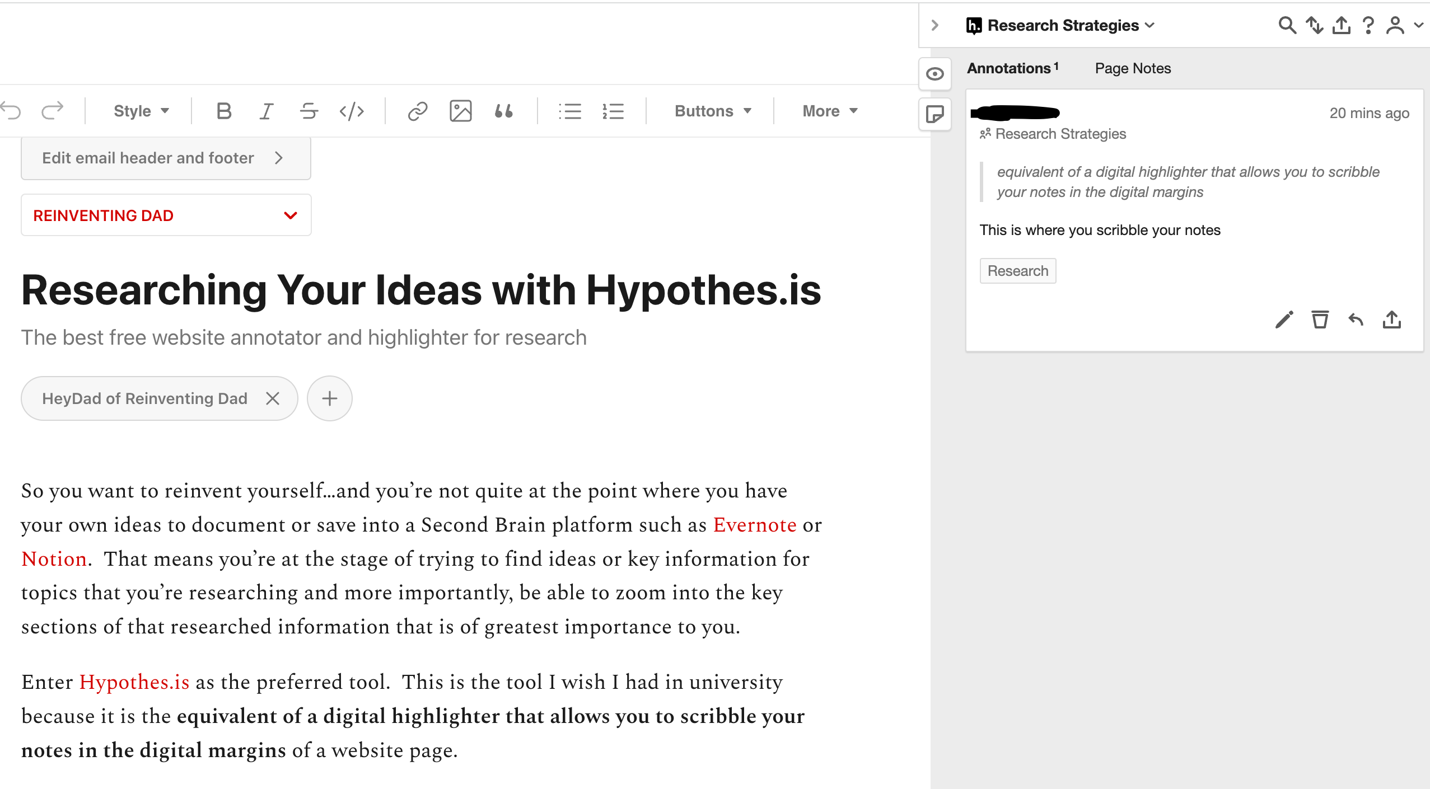
Task: Search annotations with the magnifier icon
Action: click(x=1287, y=25)
